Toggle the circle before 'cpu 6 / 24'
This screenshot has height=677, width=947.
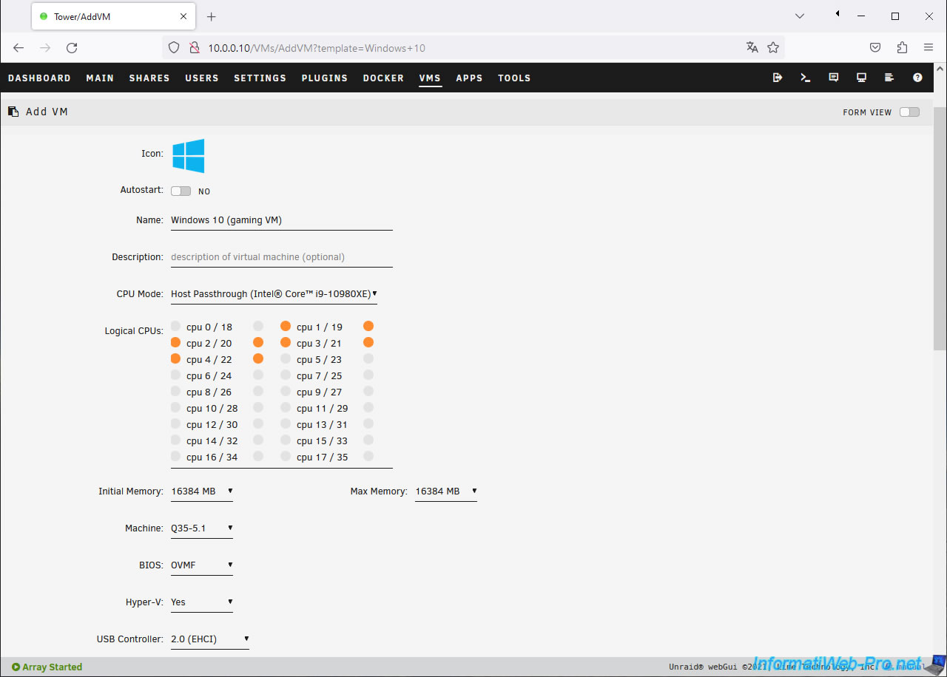(x=175, y=375)
